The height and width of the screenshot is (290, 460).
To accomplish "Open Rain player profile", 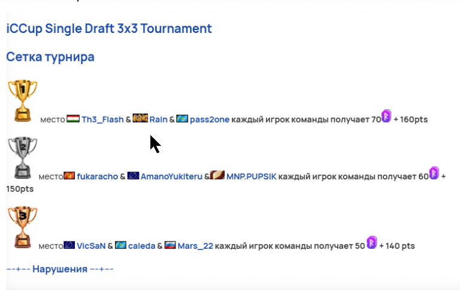I will tap(158, 120).
